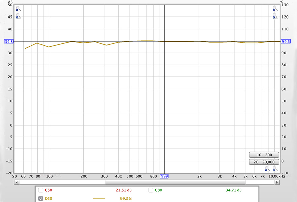
Task: Zoom out on the right percent axis
Action: click(x=275, y=16)
